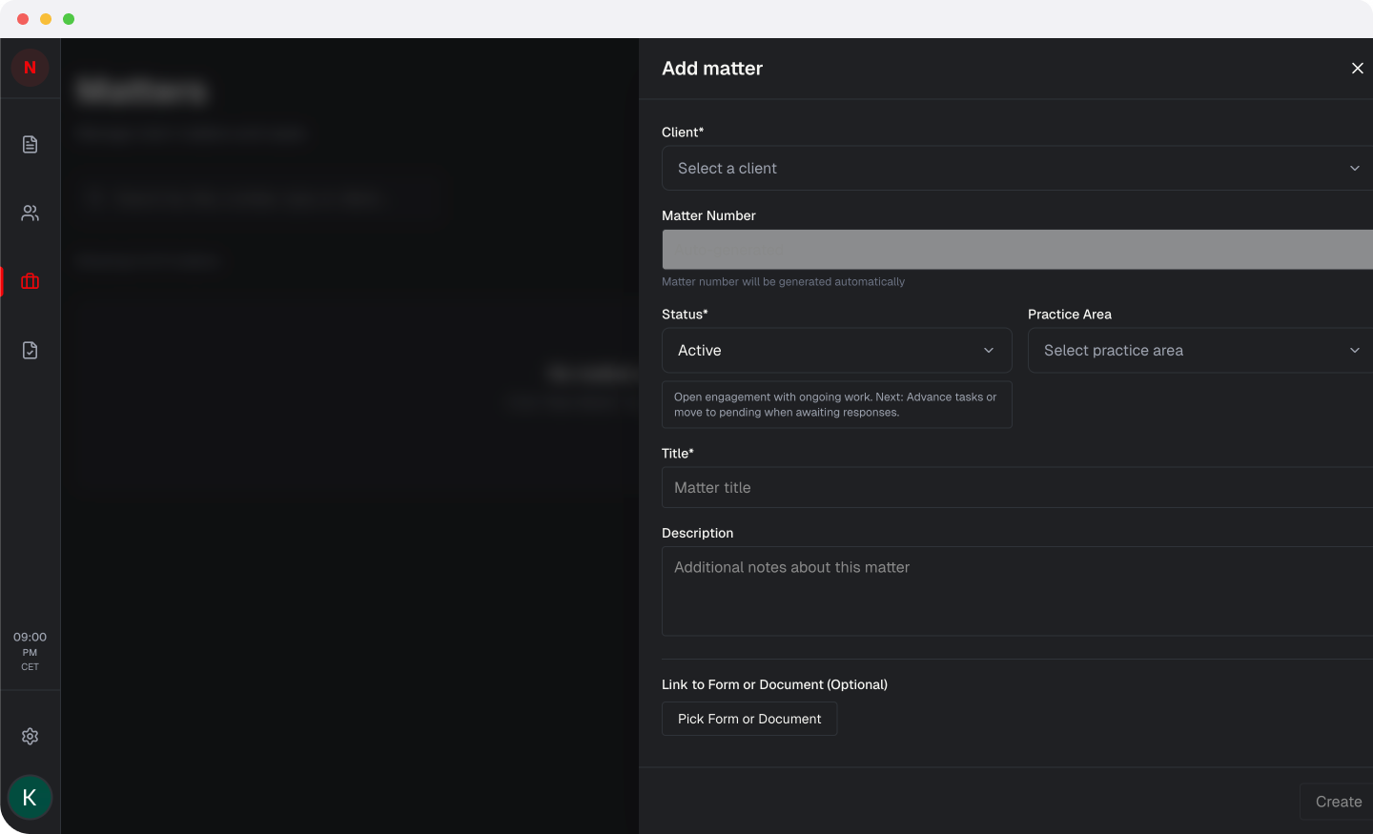Open the Documents page icon in sidebar
The height and width of the screenshot is (834, 1373).
[30, 144]
